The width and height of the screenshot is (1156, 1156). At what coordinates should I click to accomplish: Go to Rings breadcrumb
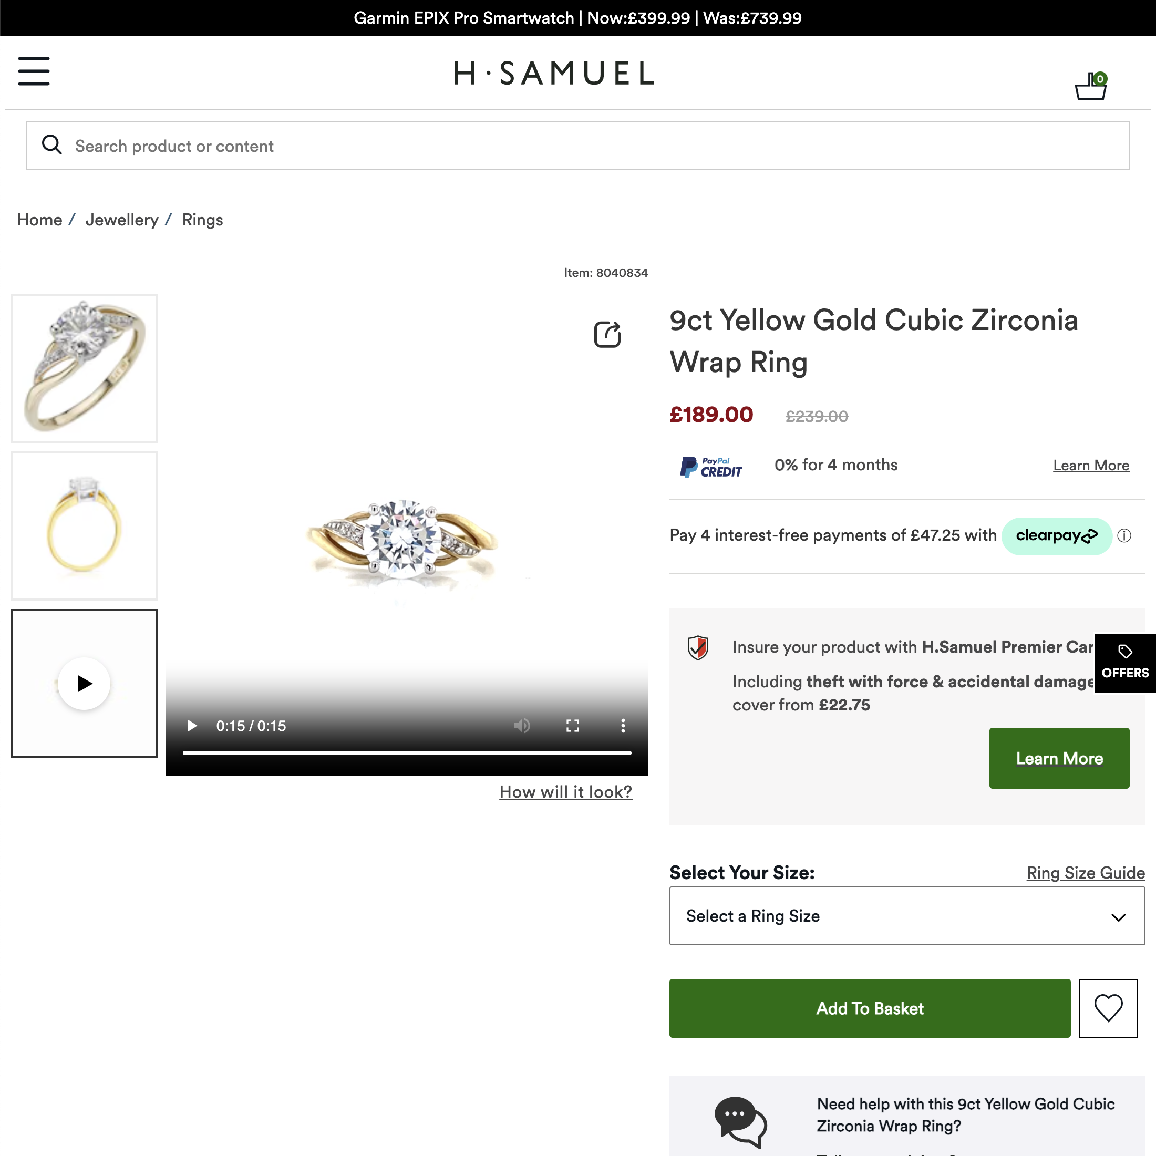tap(202, 220)
